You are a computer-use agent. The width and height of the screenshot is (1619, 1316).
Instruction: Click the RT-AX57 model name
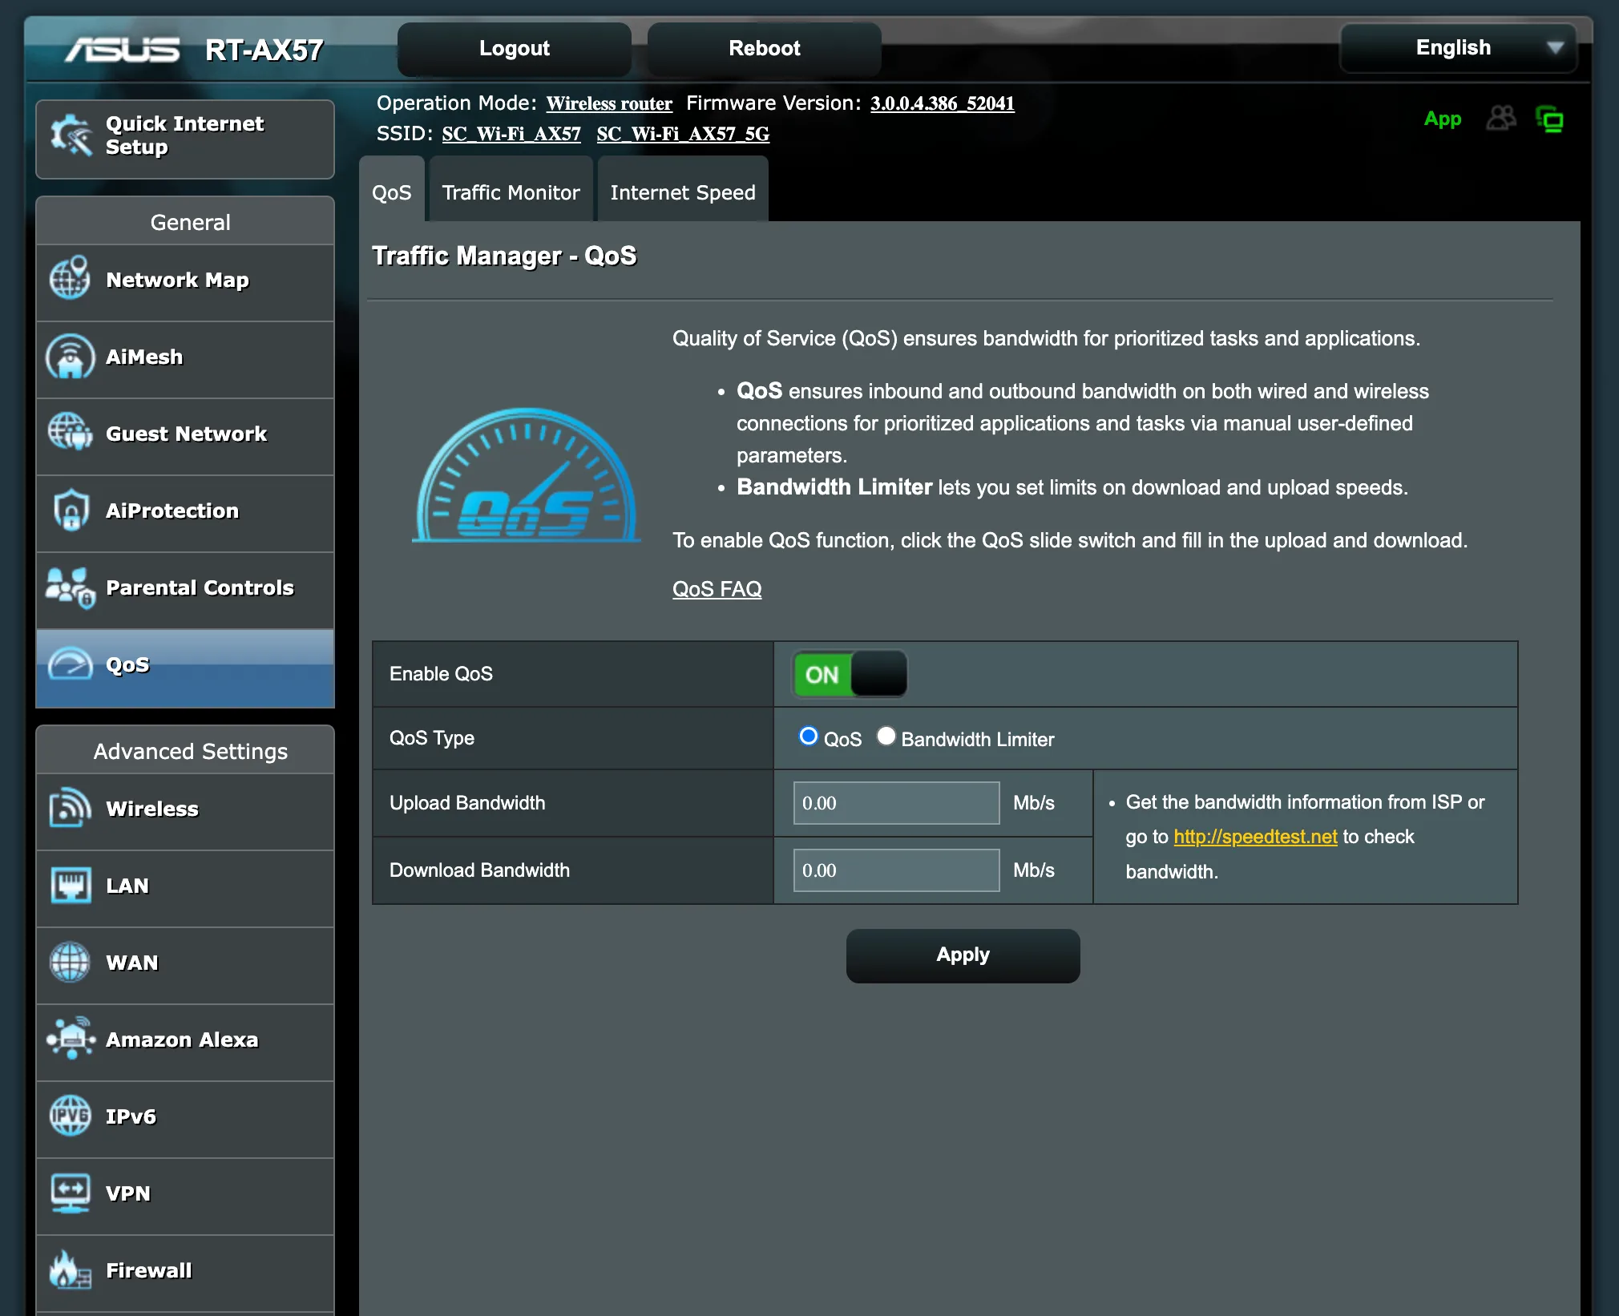click(264, 50)
